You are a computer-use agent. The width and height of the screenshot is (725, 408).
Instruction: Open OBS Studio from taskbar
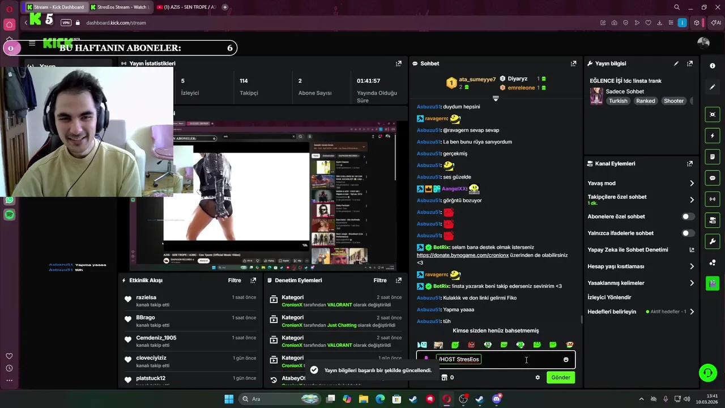(463, 399)
